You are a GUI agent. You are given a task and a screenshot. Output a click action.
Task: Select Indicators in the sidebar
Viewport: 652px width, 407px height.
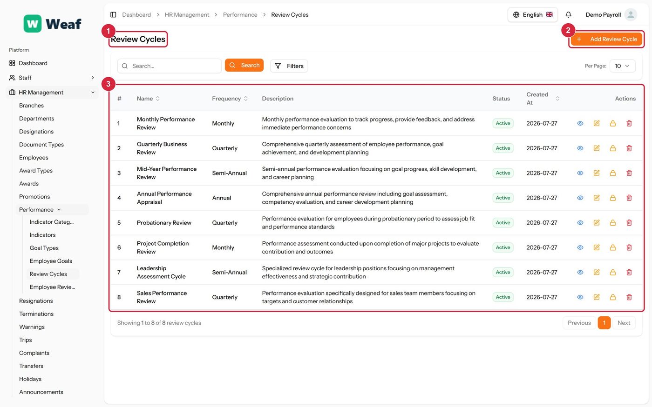(x=42, y=235)
